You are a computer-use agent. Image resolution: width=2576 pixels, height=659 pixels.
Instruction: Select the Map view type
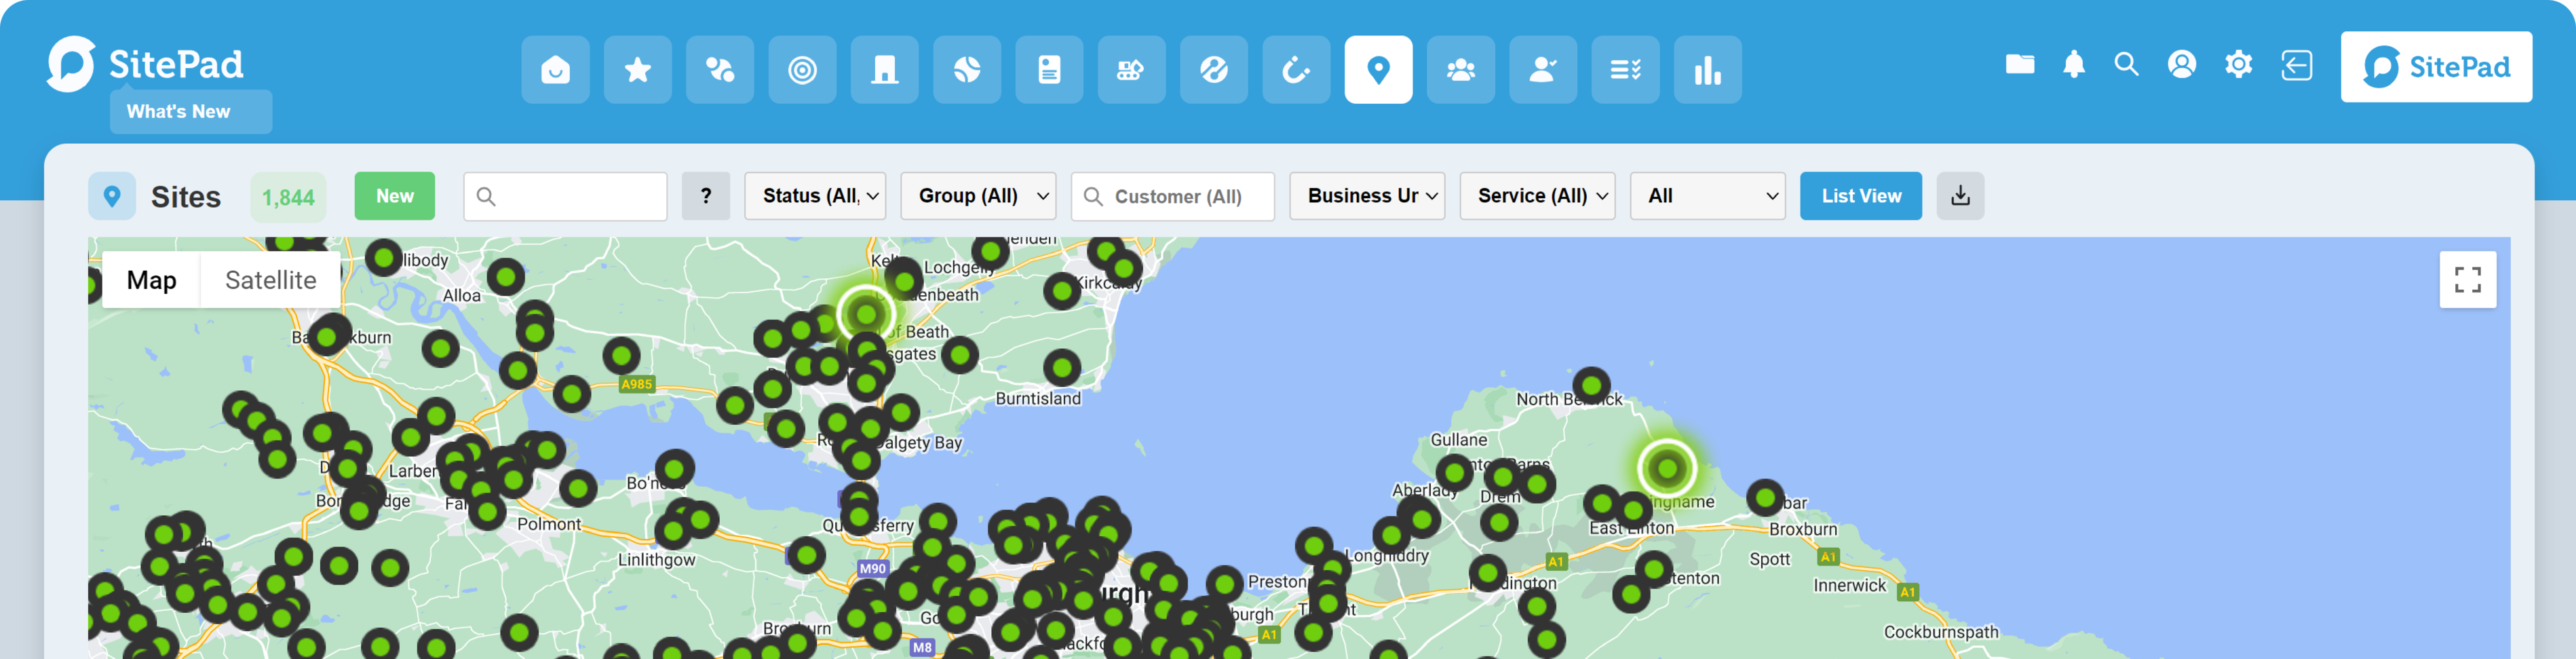(x=151, y=280)
